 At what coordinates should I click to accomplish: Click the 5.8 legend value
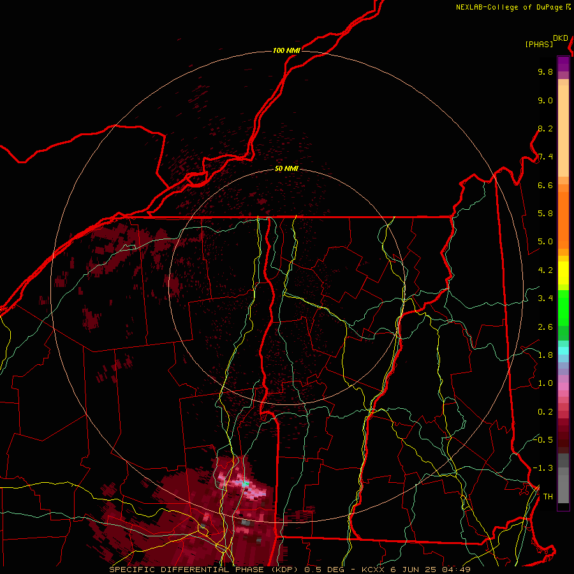click(545, 214)
